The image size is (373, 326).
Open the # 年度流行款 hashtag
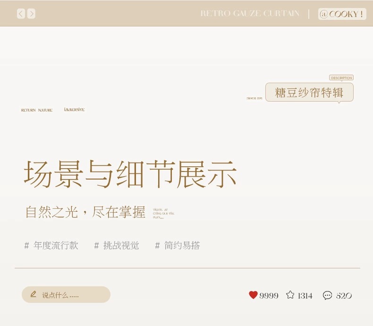[x=51, y=245]
